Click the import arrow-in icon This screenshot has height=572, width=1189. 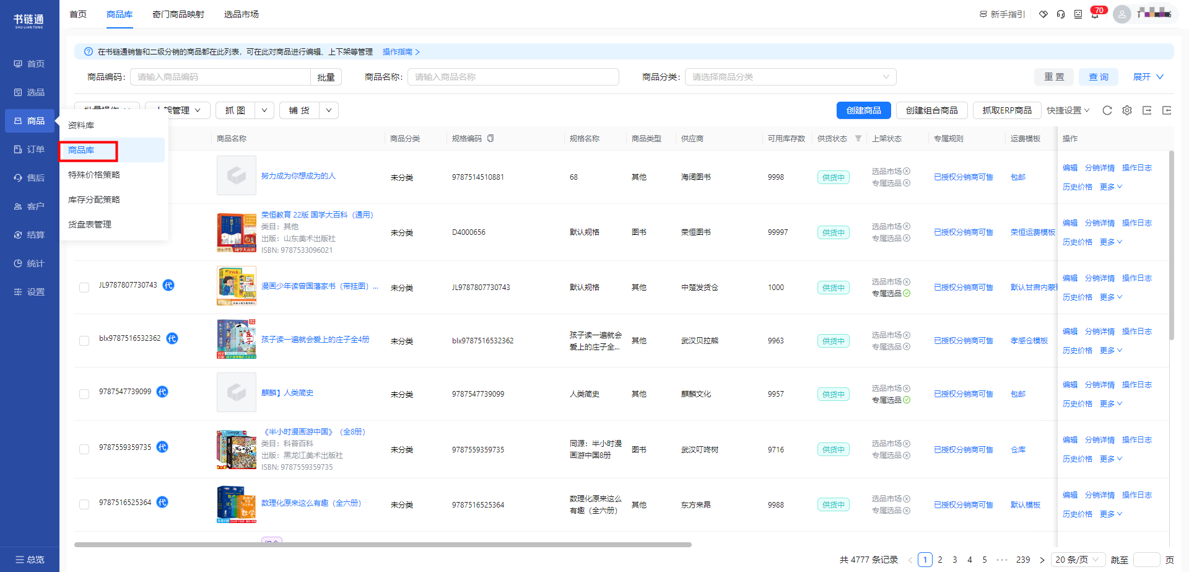[1167, 110]
